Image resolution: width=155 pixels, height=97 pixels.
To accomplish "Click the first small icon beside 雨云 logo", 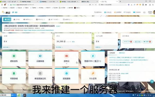I will pyautogui.click(x=13, y=12).
